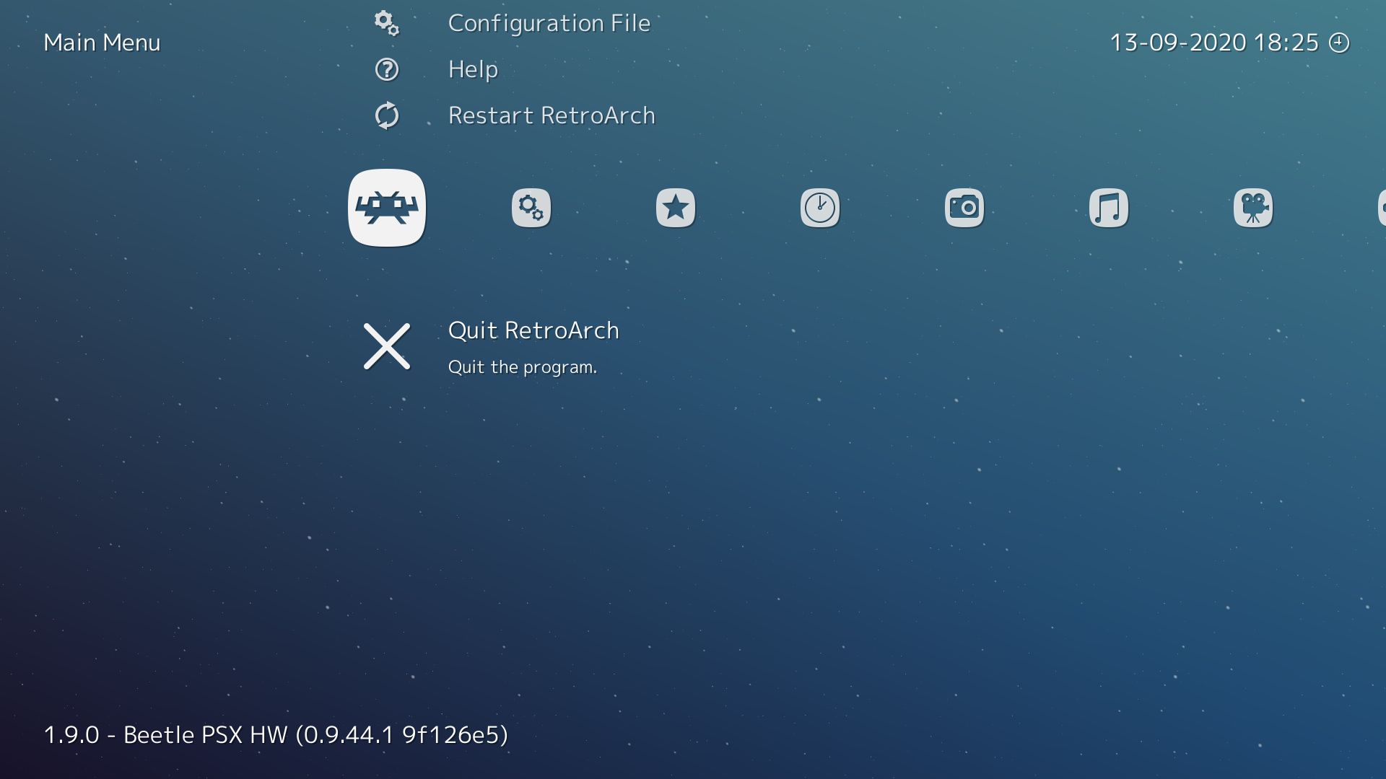
Task: Select the Configuration File menu entry
Action: [x=549, y=23]
